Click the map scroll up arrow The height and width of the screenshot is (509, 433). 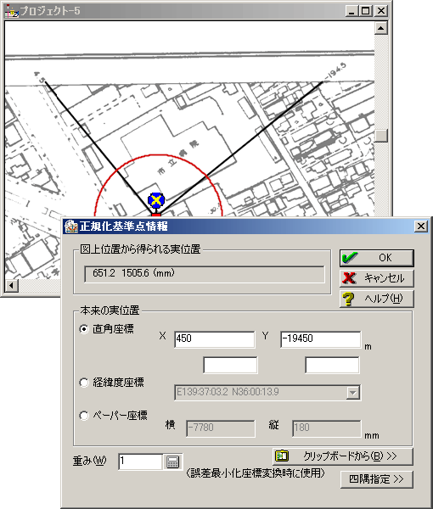click(x=381, y=28)
